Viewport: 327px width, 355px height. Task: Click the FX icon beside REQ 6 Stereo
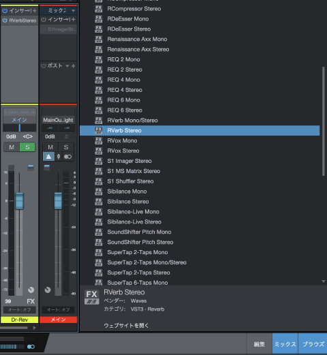(x=99, y=110)
